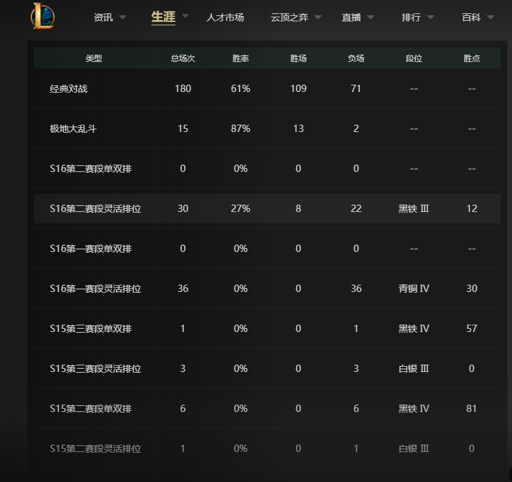This screenshot has width=512, height=482.
Task: Click the 15 total games value
Action: click(183, 129)
